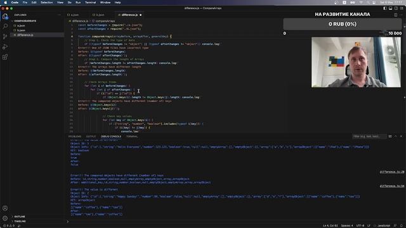Select the DEBUG CONSOLE panel tab
This screenshot has height=228, width=406.
(x=111, y=136)
